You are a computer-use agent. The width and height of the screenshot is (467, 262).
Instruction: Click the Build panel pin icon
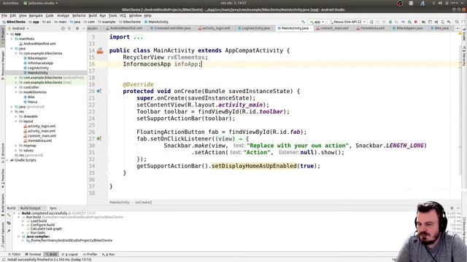click(9, 231)
